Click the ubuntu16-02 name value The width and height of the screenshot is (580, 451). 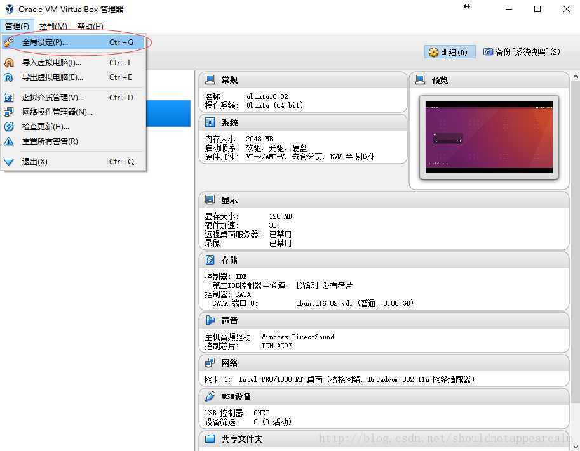tap(267, 96)
